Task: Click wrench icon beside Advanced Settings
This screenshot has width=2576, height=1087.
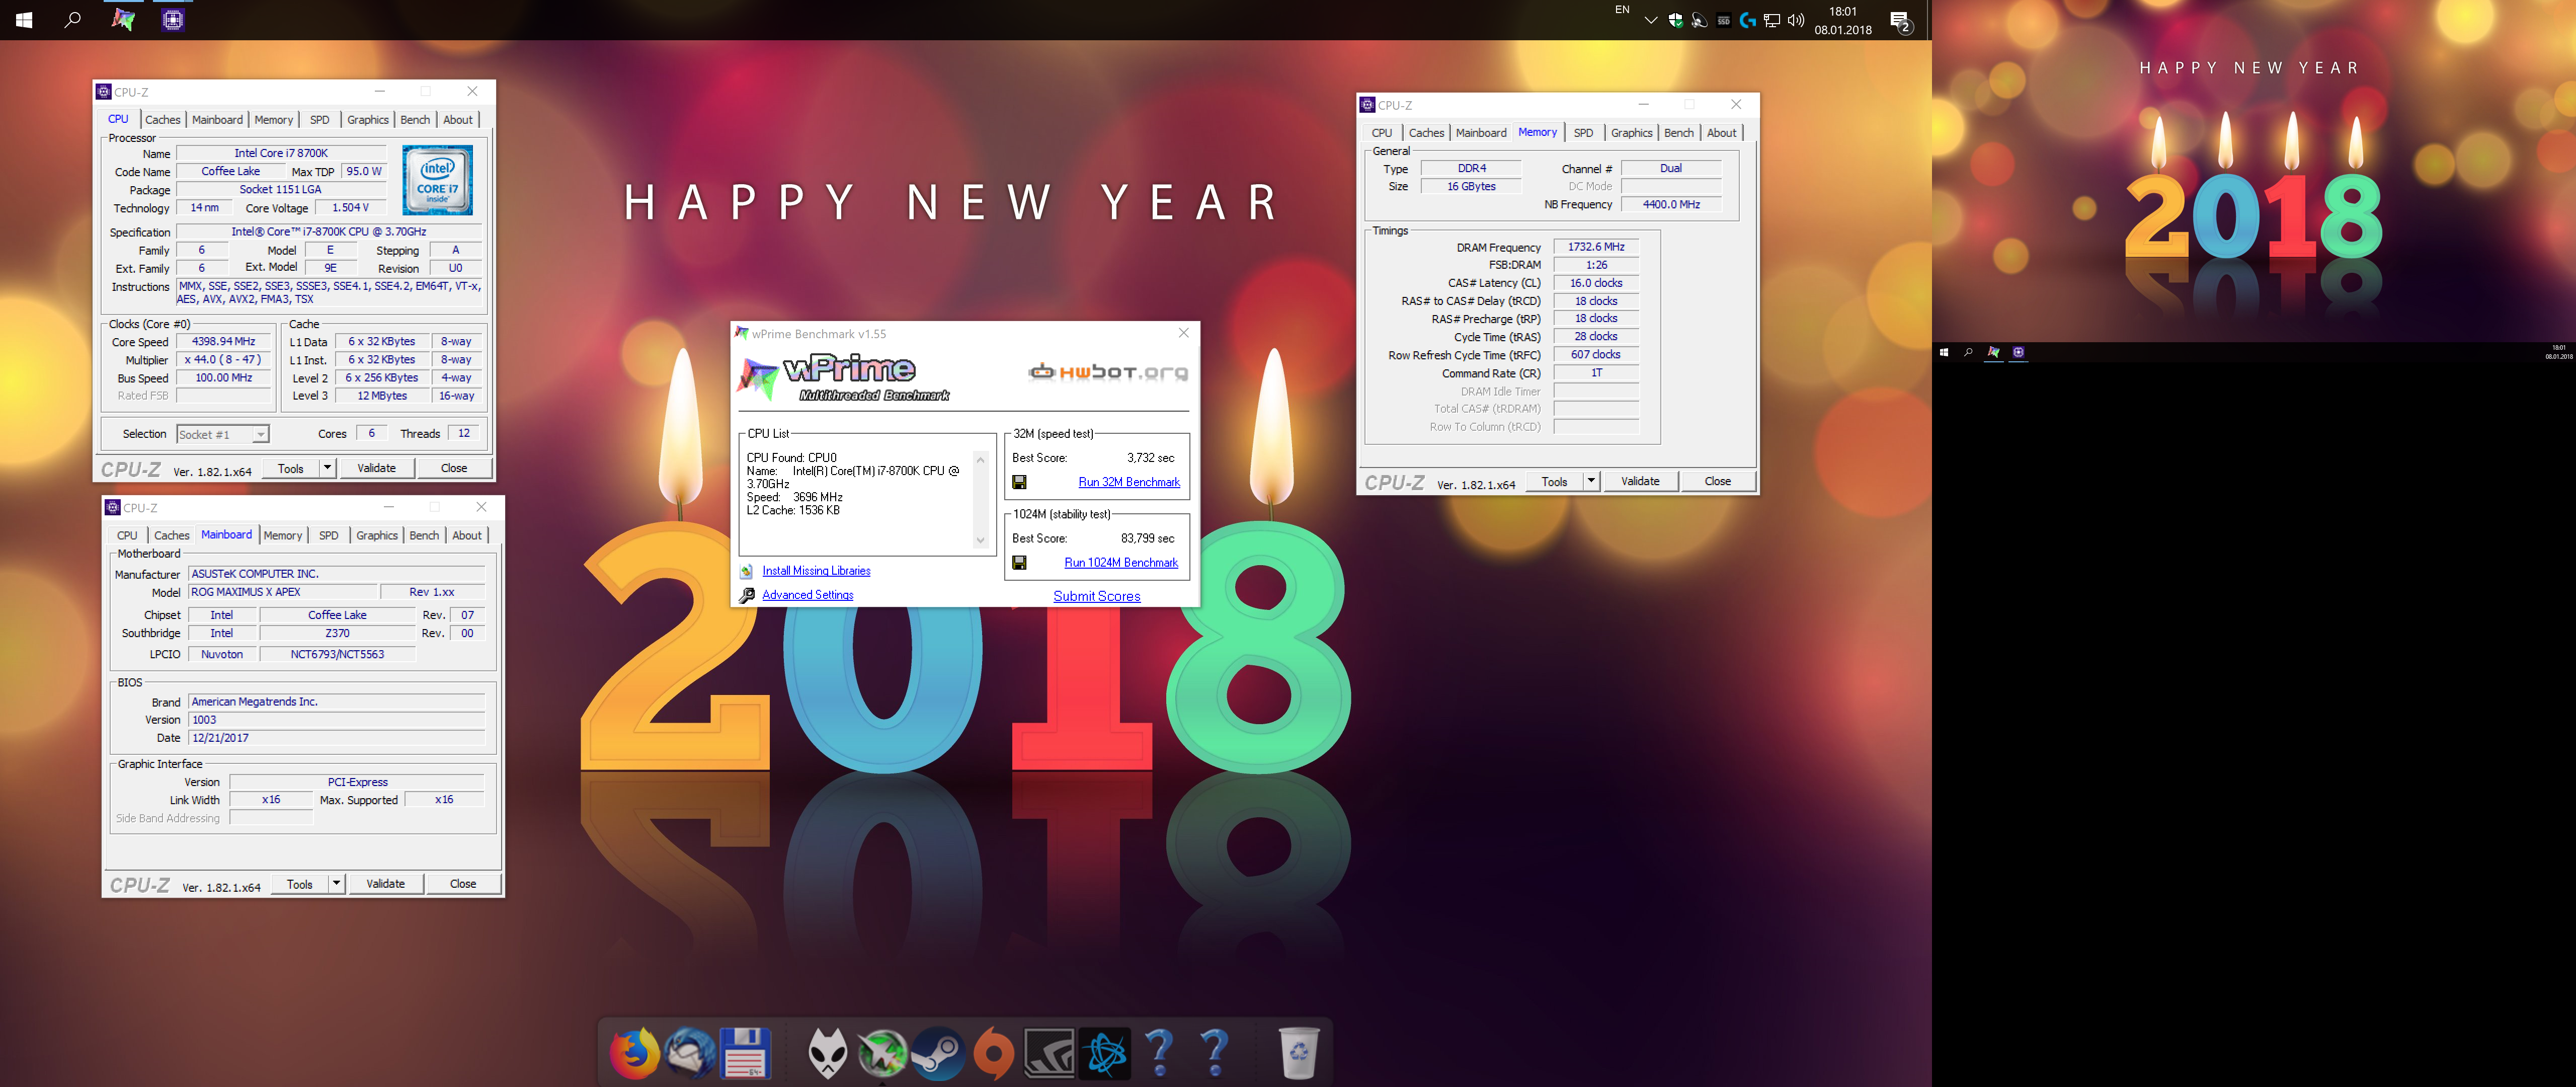Action: (x=746, y=595)
